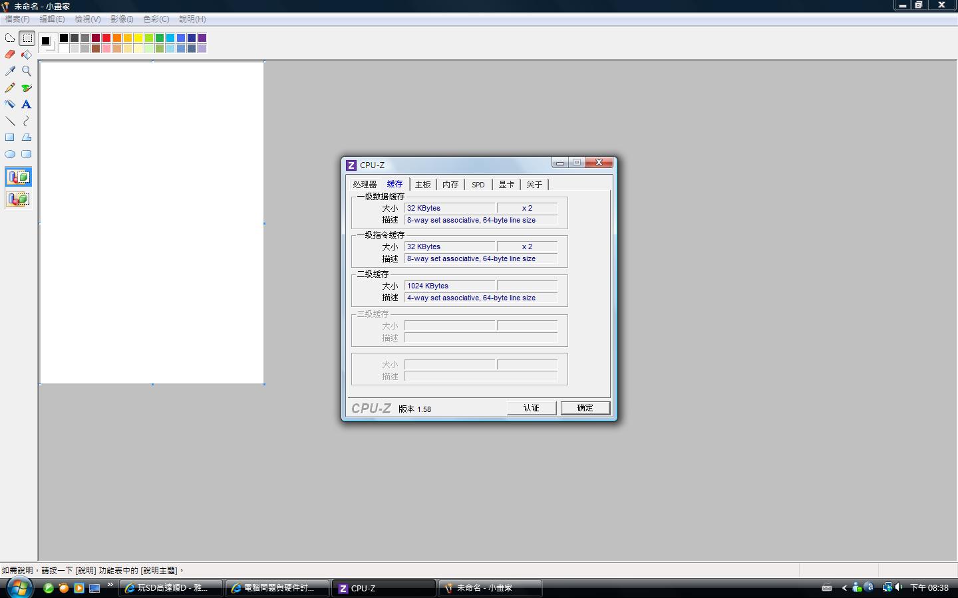958x598 pixels.
Task: Open the 色彩(C) menu in Paint
Action: tap(156, 19)
